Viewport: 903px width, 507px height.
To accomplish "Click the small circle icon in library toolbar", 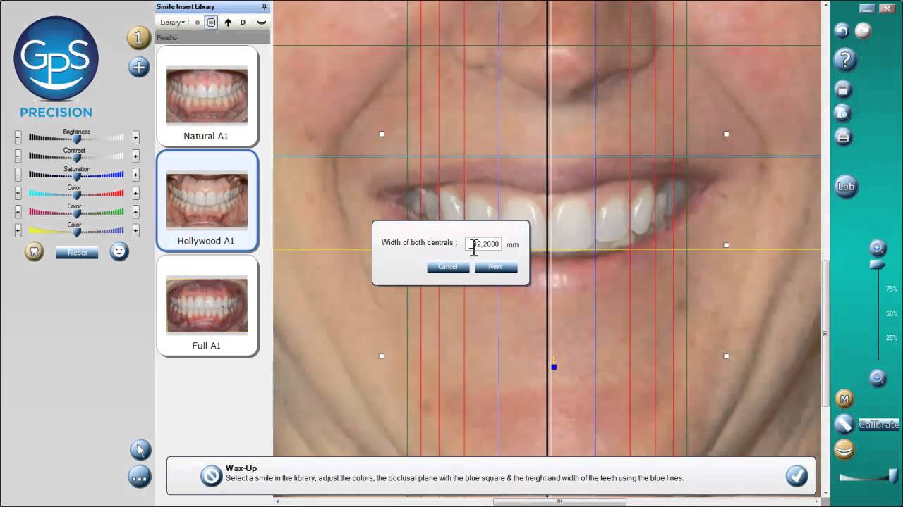I will coord(198,23).
